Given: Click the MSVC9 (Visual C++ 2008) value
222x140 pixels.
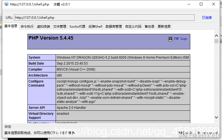Looking at the screenshot, I should click(x=76, y=69).
